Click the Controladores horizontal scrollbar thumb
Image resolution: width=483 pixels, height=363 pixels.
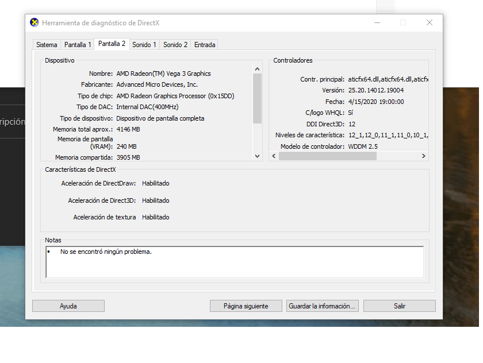[x=327, y=156]
